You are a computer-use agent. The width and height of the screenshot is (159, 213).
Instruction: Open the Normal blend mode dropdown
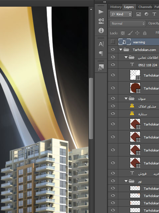pyautogui.click(x=128, y=24)
